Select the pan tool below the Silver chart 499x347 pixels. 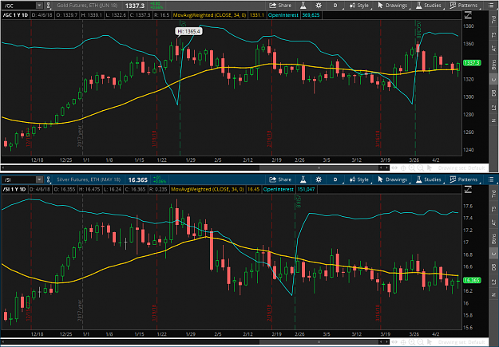[x=394, y=342]
